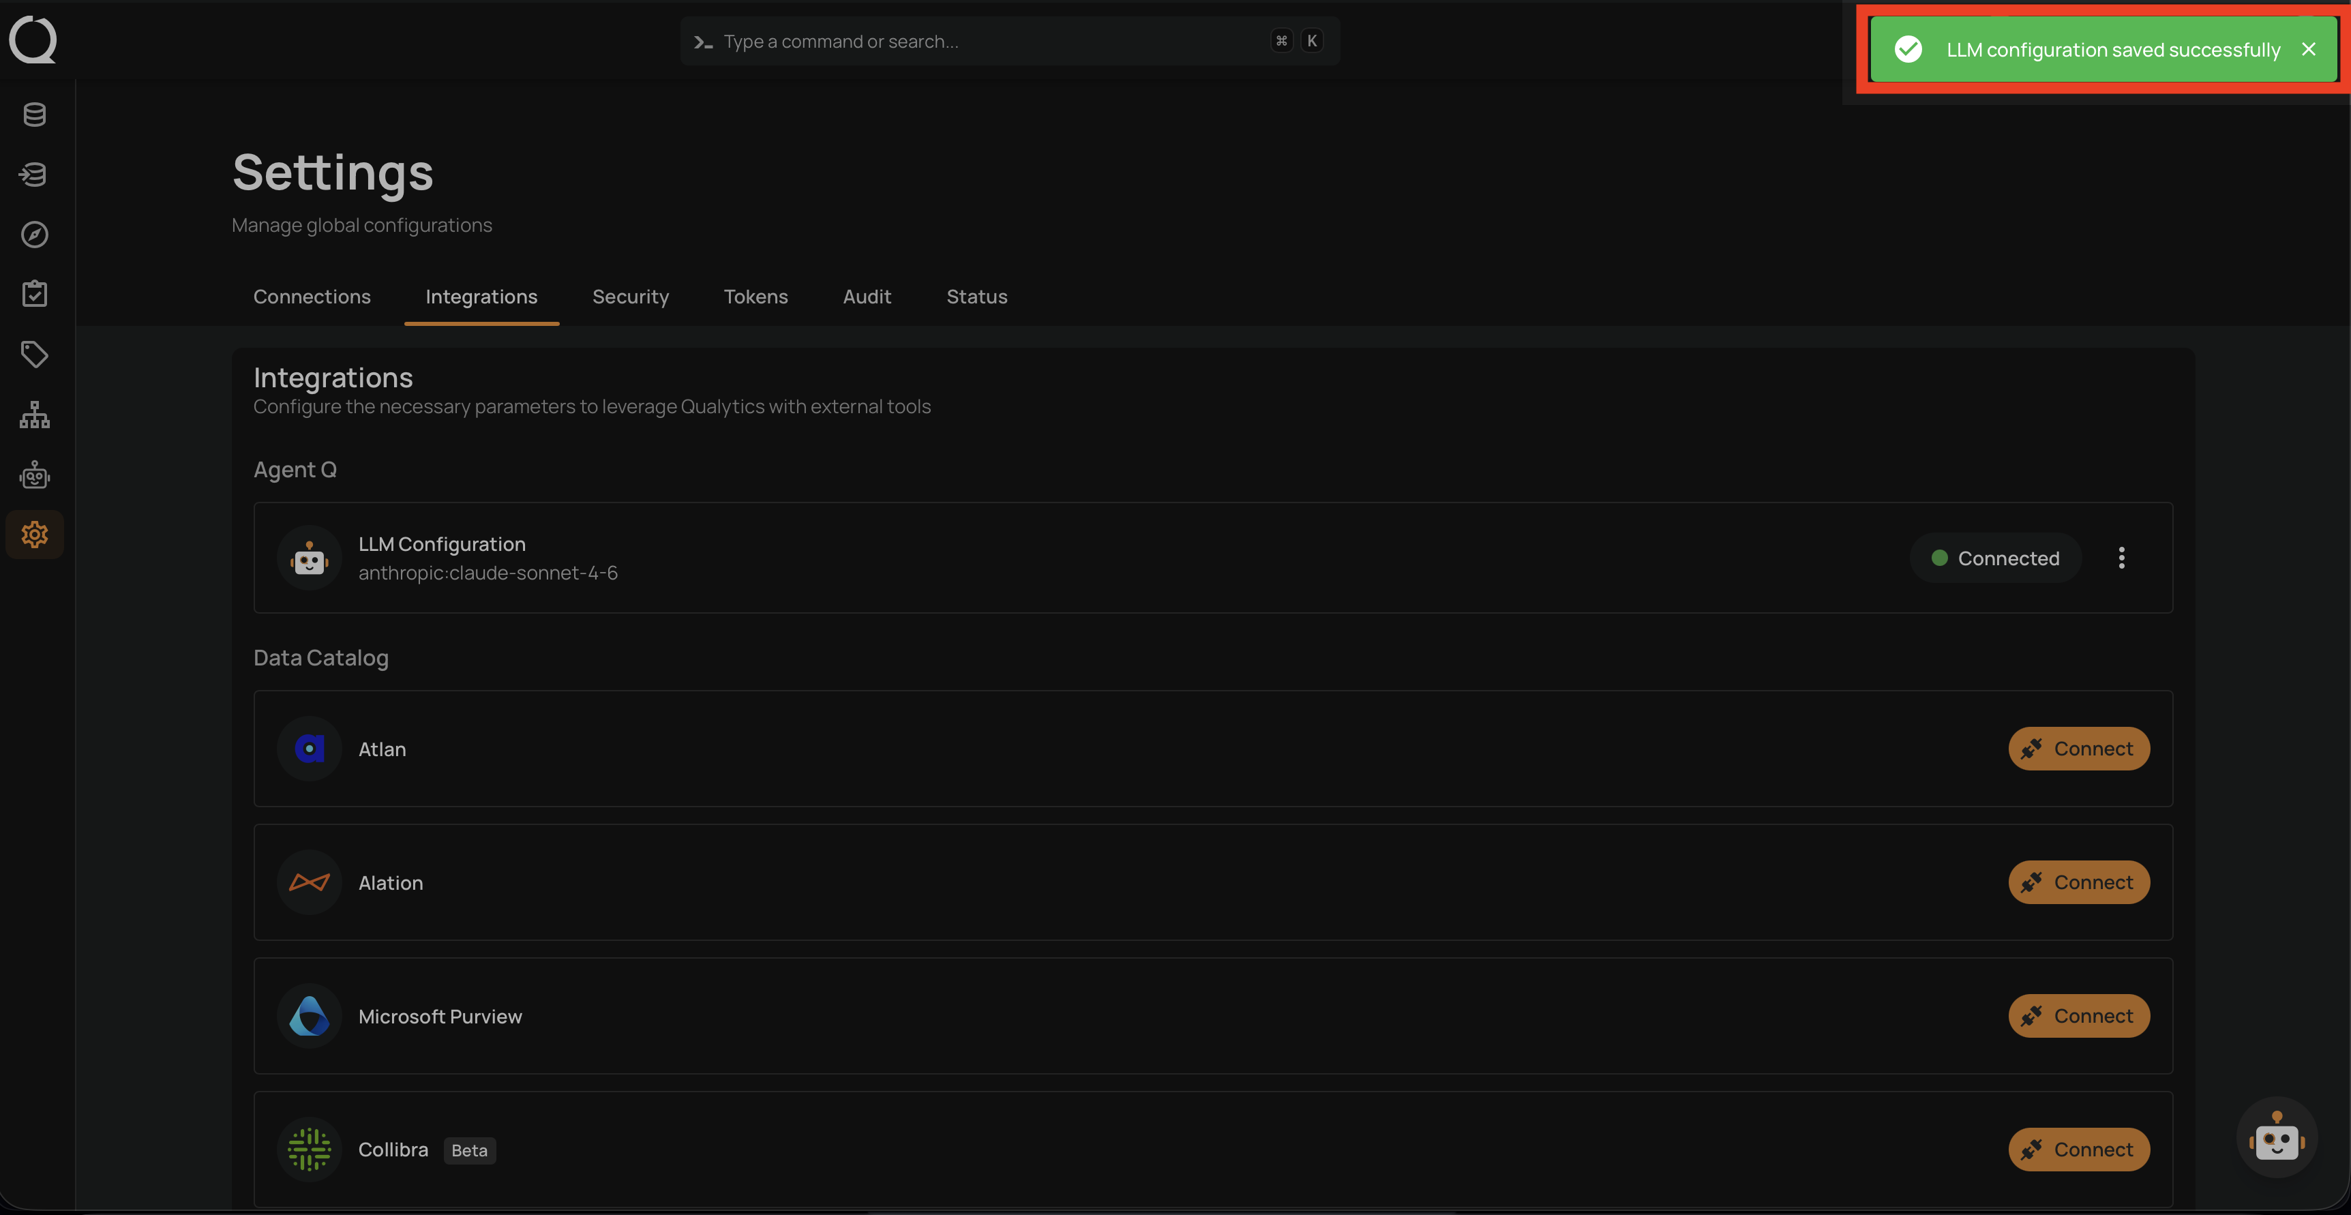2351x1215 pixels.
Task: Click the Alation logo icon
Action: (310, 882)
